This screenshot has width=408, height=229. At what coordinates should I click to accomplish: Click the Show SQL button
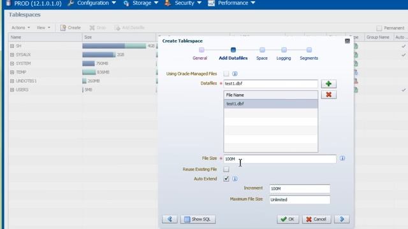click(198, 219)
